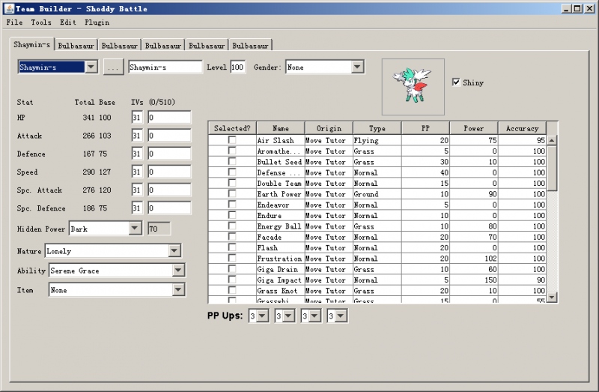599x392 pixels.
Task: Click the Shaymin-s sprite preview image
Action: tap(413, 87)
